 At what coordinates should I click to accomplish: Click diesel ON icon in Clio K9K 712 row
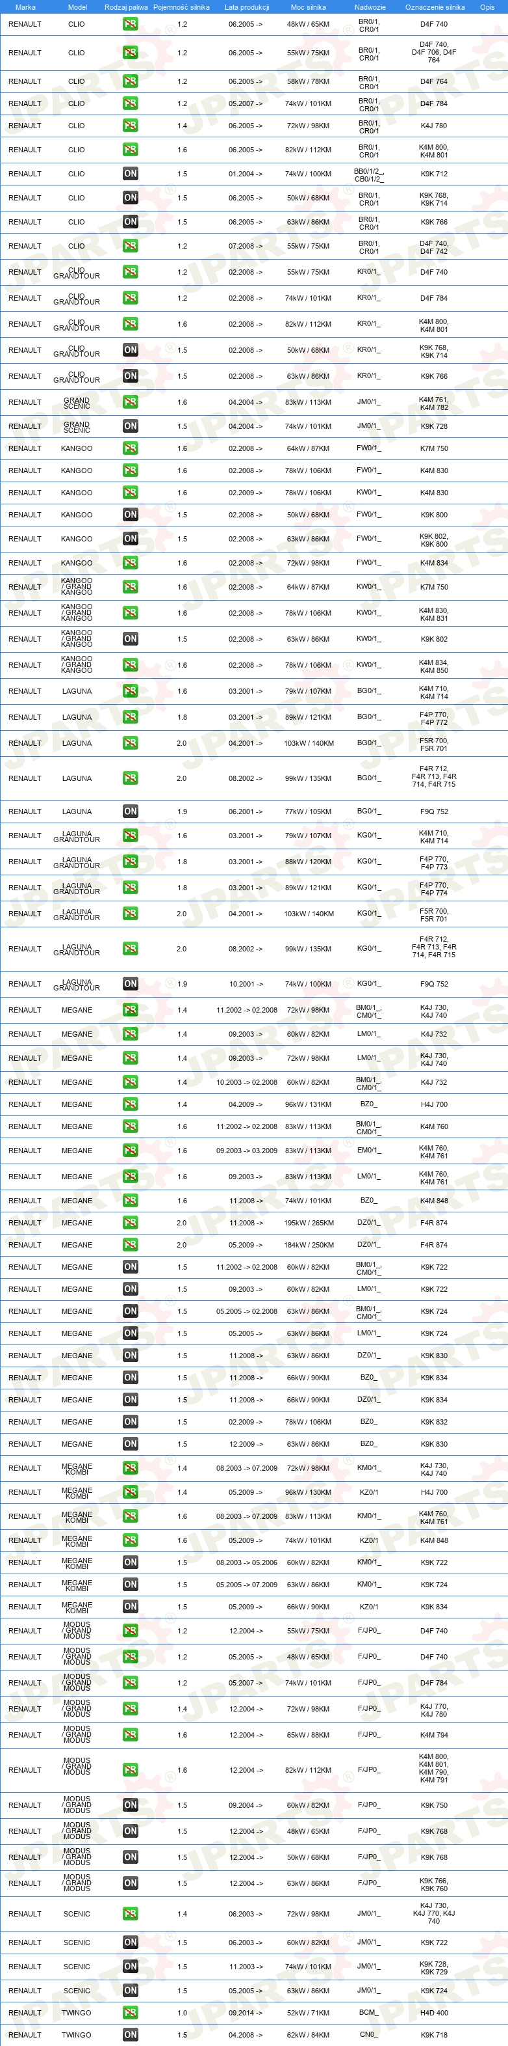click(130, 173)
